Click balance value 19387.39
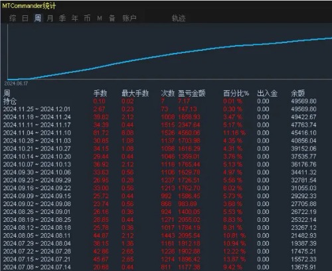332x271 pixels. tap(303, 244)
